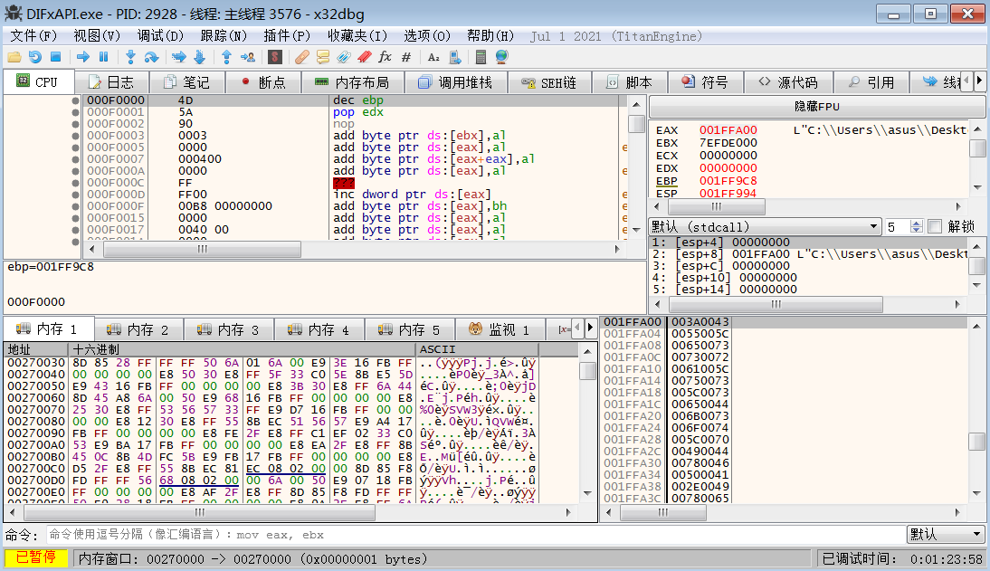The height and width of the screenshot is (571, 990).
Task: Select the 内存 5 dump tab
Action: 409,329
